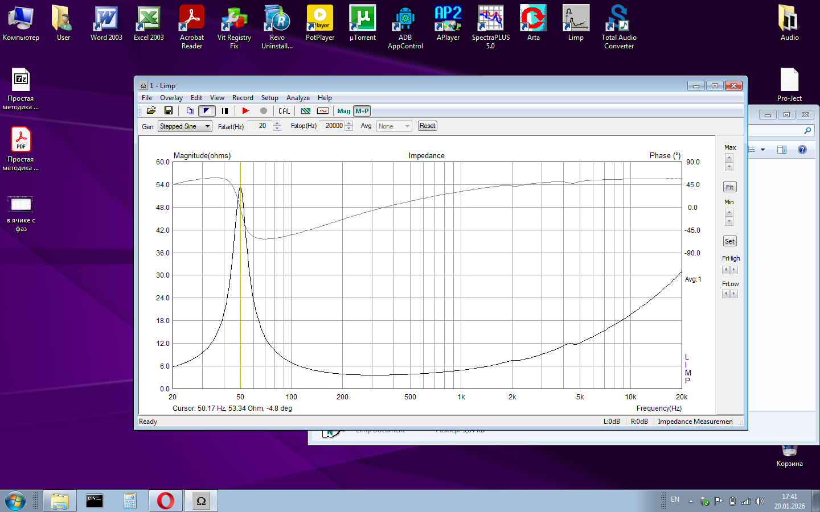820x512 pixels.
Task: Open the CAL calibration tool
Action: point(284,111)
